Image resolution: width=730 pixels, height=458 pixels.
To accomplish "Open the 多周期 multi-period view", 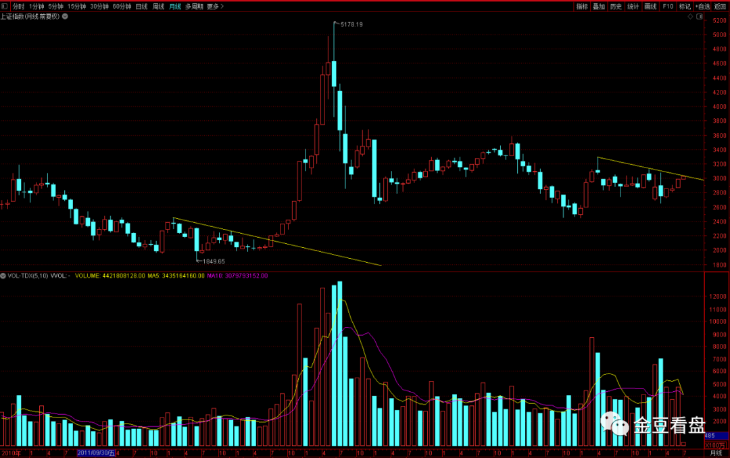I will (x=194, y=7).
